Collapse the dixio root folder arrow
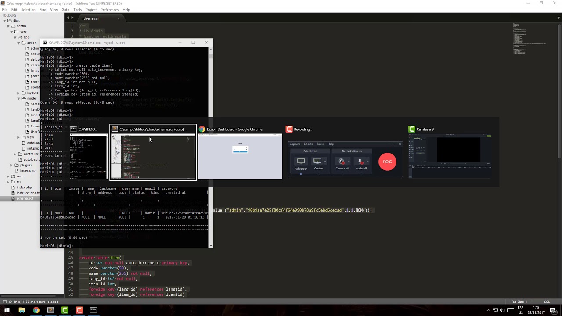This screenshot has width=562, height=316. click(4, 21)
